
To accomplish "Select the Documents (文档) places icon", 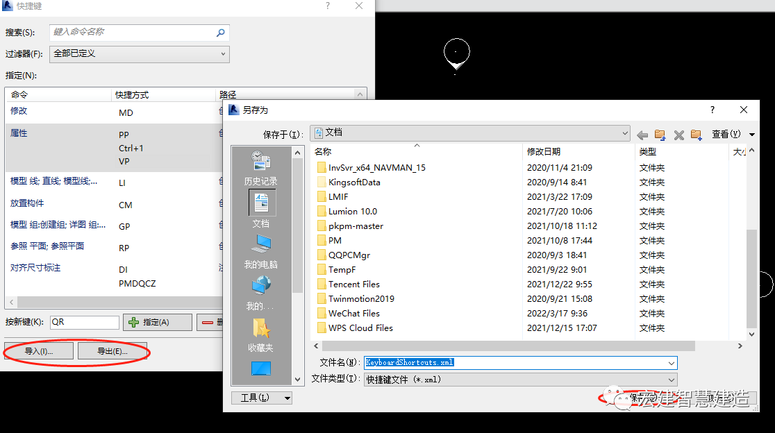I will coord(262,203).
